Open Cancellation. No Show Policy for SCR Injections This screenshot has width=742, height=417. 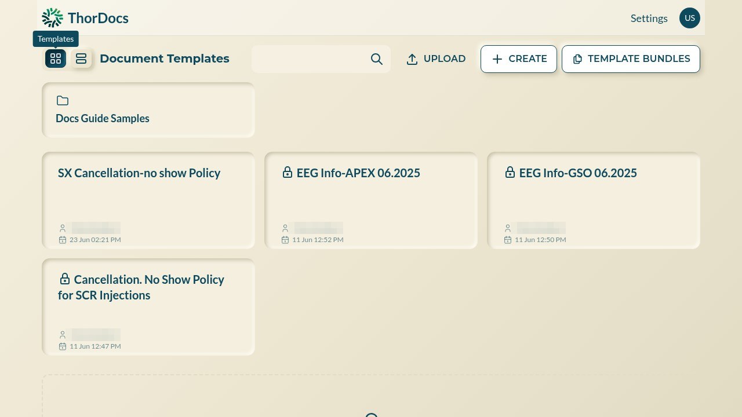(148, 307)
